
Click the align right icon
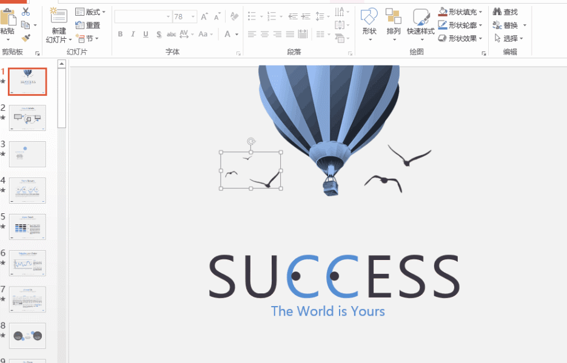[277, 35]
